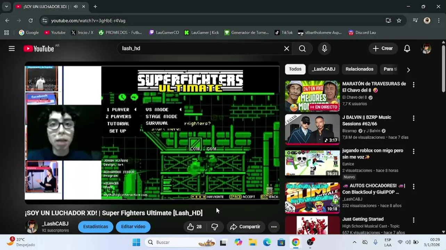This screenshot has height=250, width=446.
Task: Open the LauGamer | Kick bookmark
Action: click(201, 33)
